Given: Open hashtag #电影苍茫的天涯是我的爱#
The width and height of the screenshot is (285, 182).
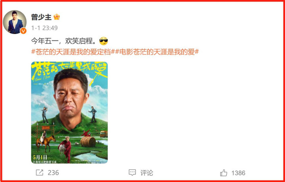Looking at the screenshot, I should tap(157, 52).
